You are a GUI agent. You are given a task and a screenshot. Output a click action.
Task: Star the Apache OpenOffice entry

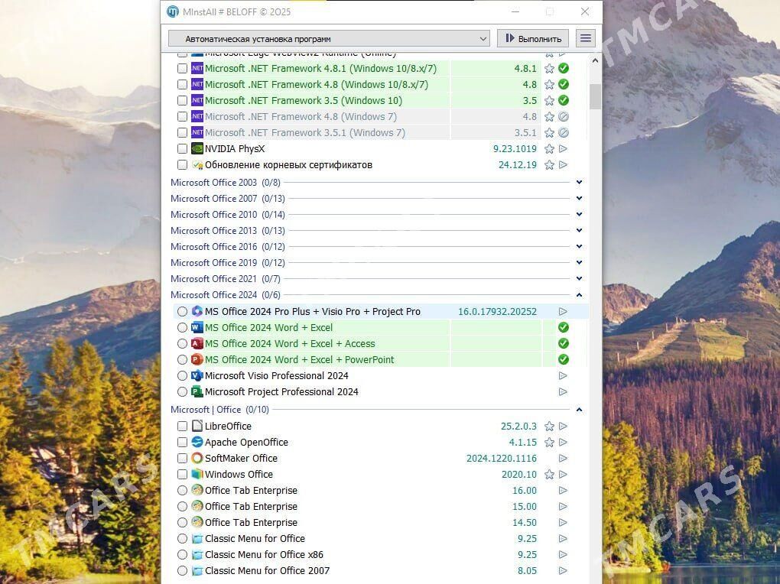(549, 443)
